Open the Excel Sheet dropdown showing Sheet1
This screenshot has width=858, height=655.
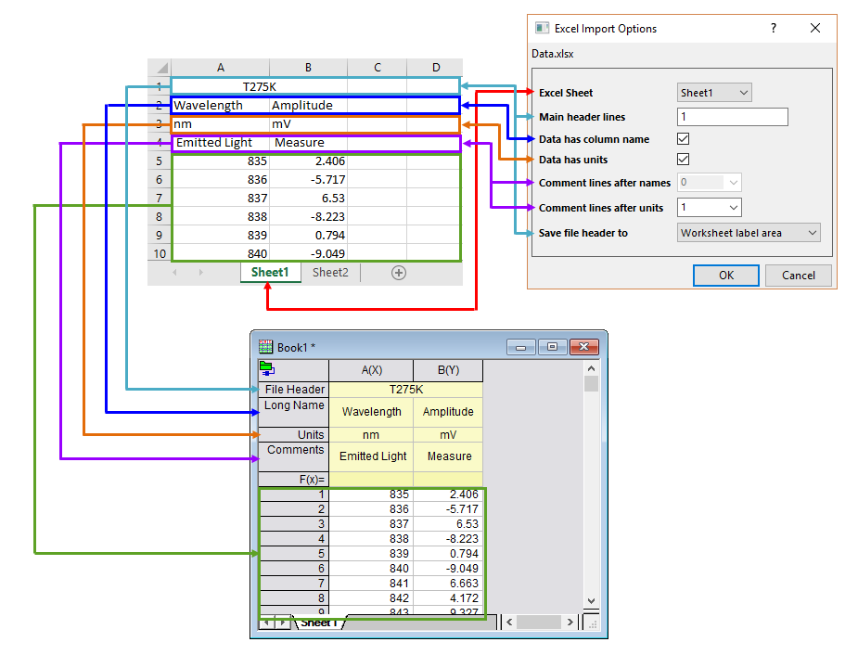pos(714,93)
